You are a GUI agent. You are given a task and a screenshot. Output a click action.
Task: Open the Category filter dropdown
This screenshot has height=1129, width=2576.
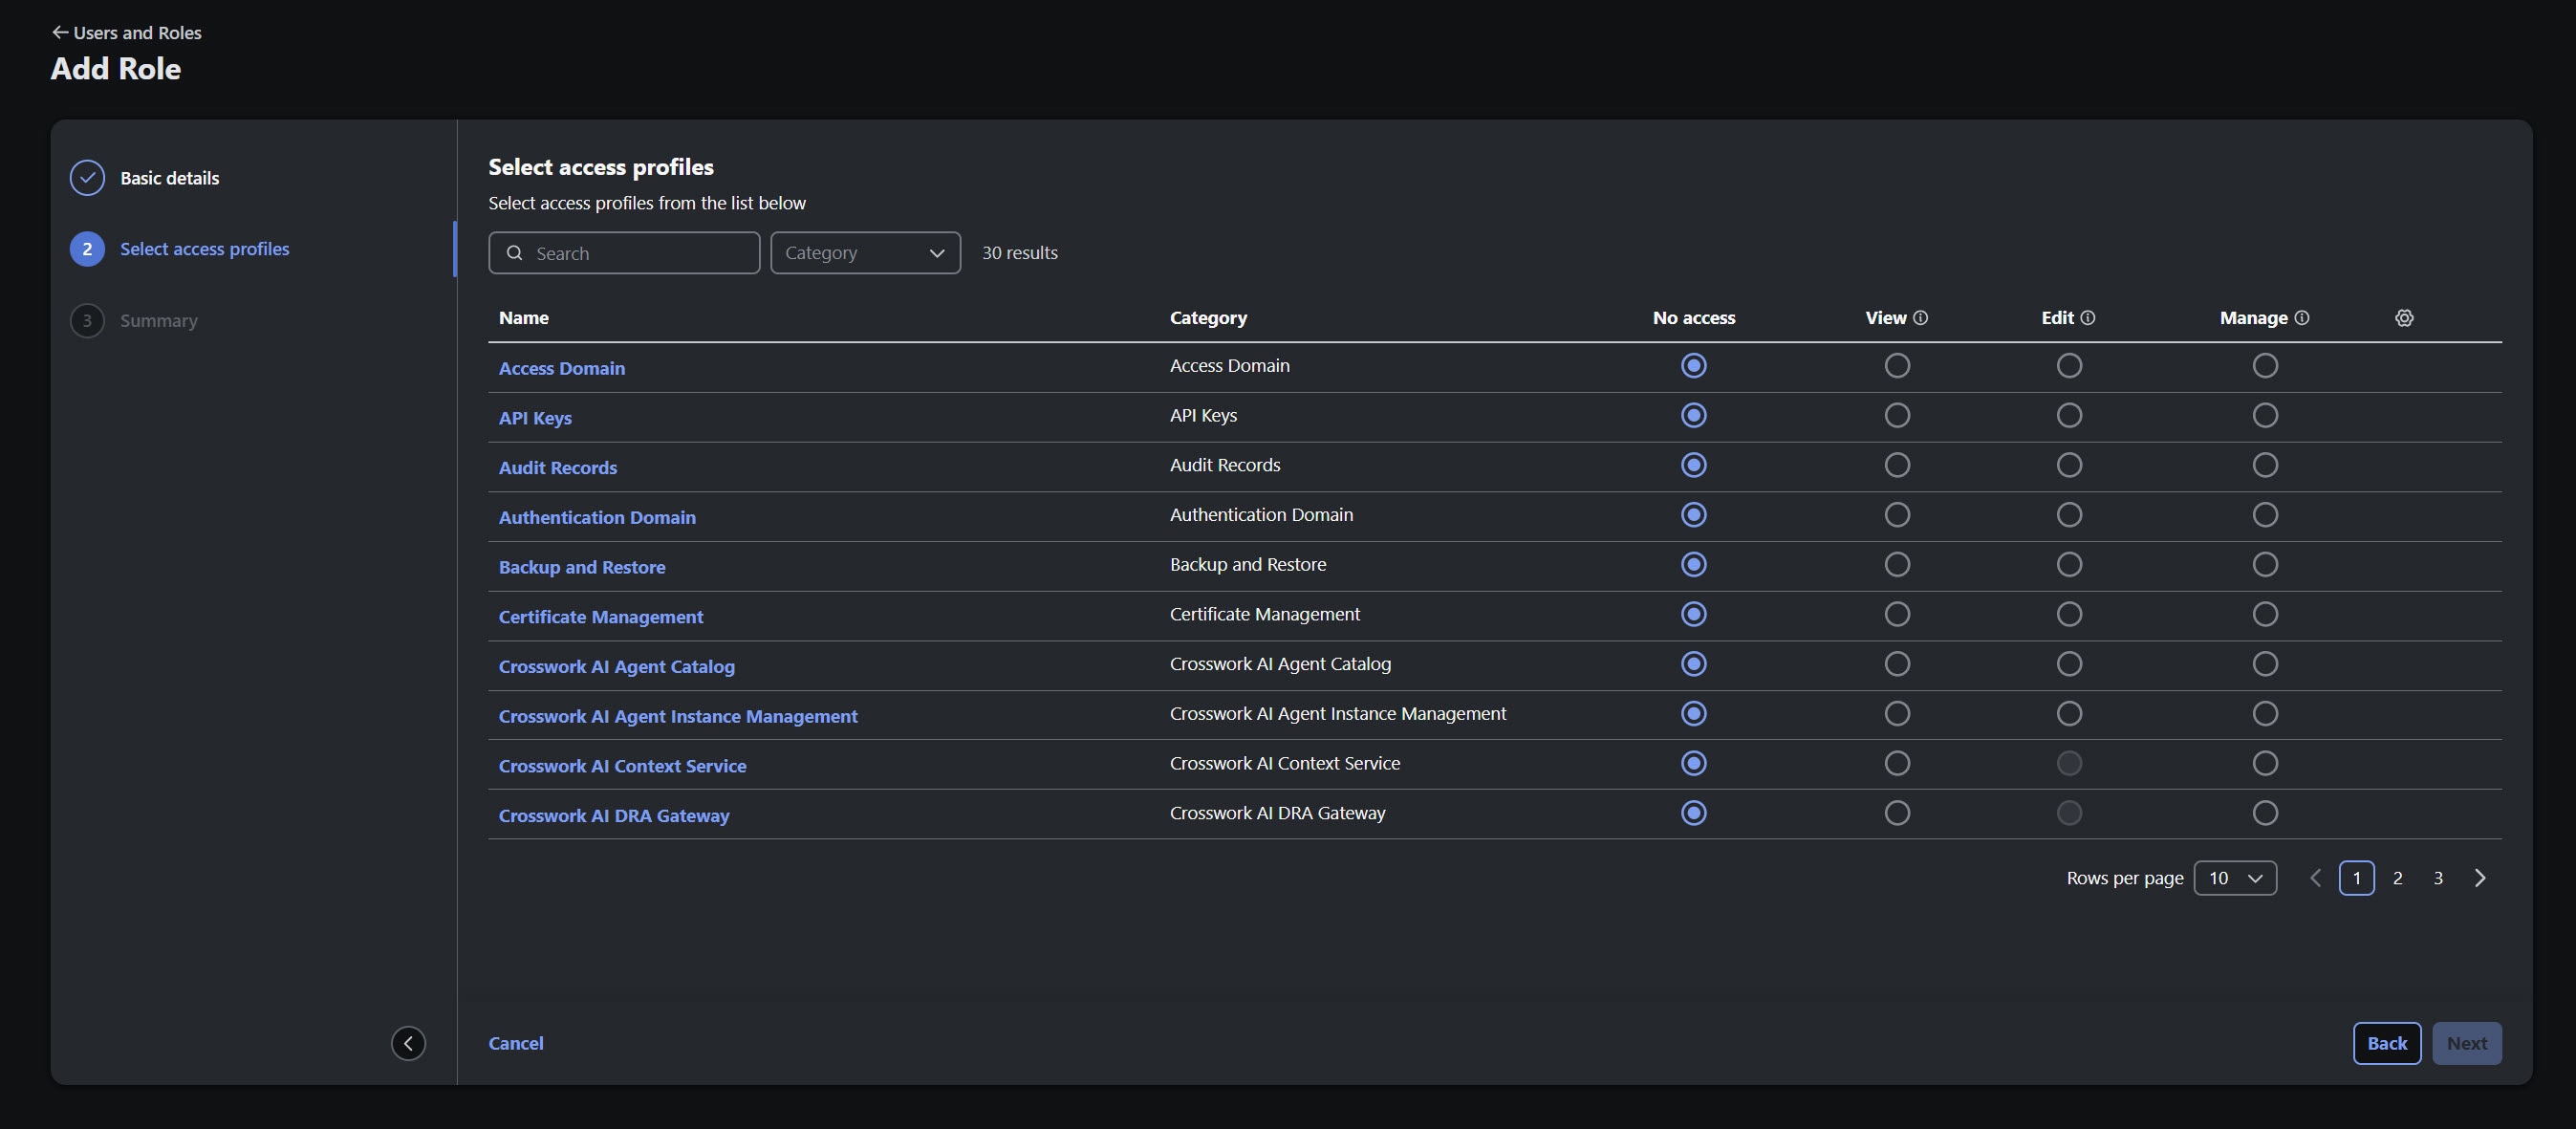point(865,253)
